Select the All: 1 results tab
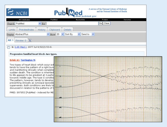Viewport: 167px width, 127px height. [11, 40]
